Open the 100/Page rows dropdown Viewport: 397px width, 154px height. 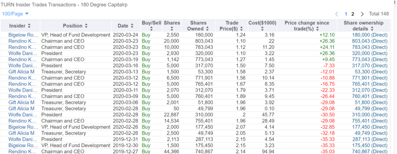point(16,14)
